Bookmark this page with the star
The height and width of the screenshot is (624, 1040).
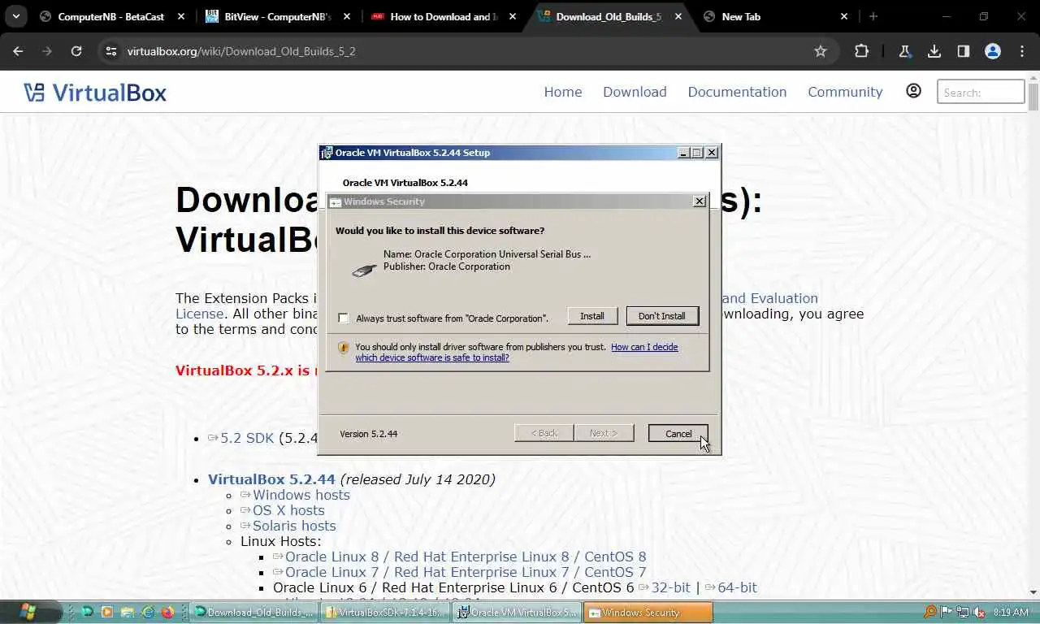tap(821, 51)
